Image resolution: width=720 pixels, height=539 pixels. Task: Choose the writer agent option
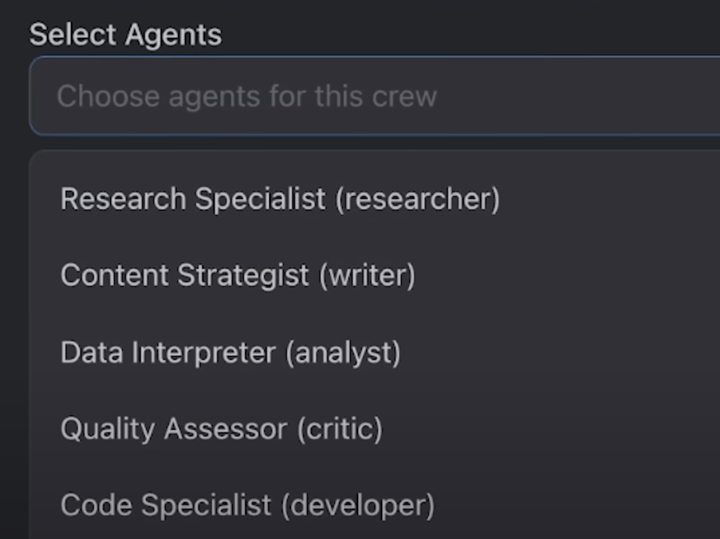(238, 275)
